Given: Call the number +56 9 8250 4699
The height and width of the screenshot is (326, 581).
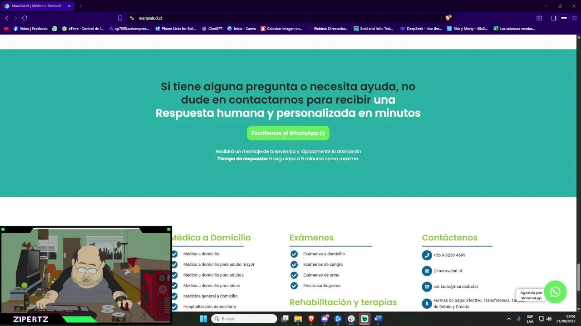Looking at the screenshot, I should point(449,255).
